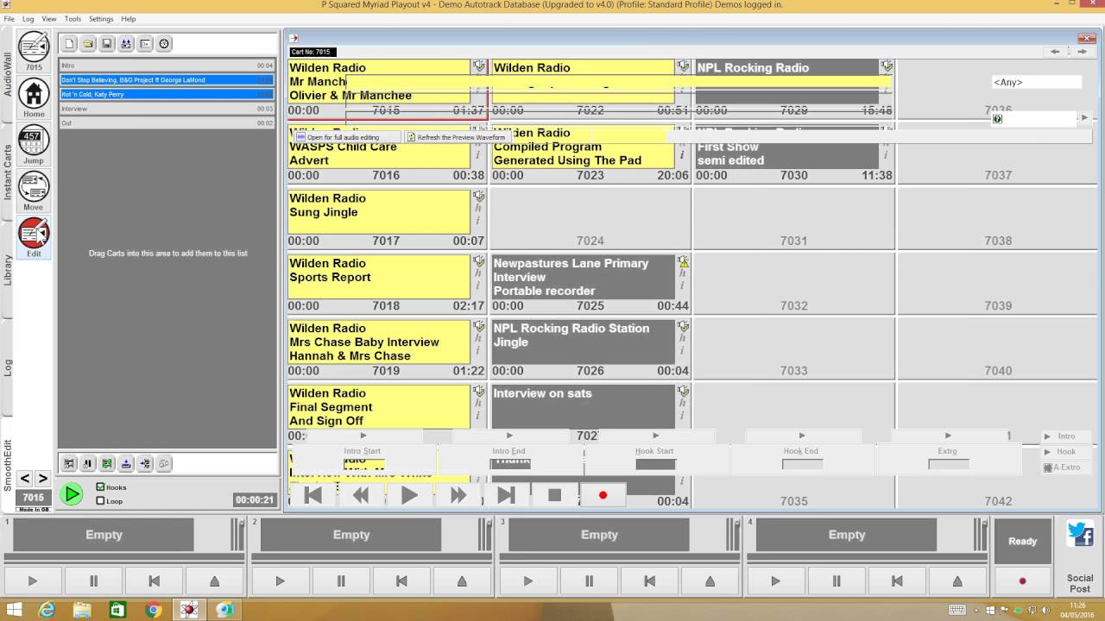This screenshot has height=621, width=1105.
Task: Go to next cart with right arrow
Action: (x=42, y=479)
